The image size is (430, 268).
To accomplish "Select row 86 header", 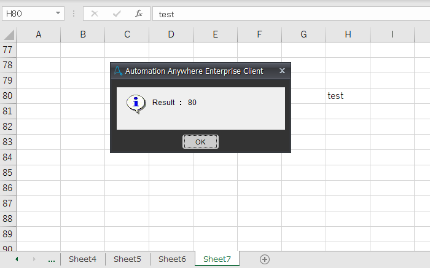I will (x=8, y=188).
